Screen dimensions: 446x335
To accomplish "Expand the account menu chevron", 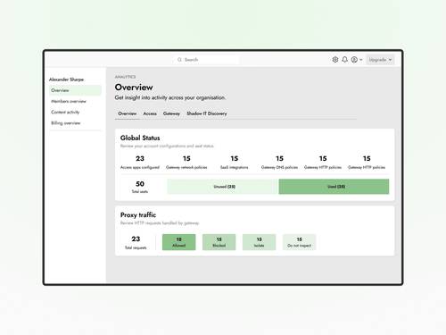I will (x=360, y=60).
